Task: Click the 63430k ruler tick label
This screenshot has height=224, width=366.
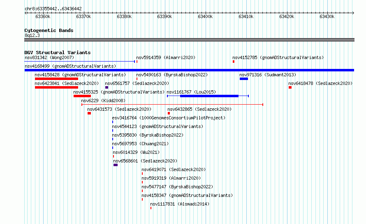Action: [327, 16]
